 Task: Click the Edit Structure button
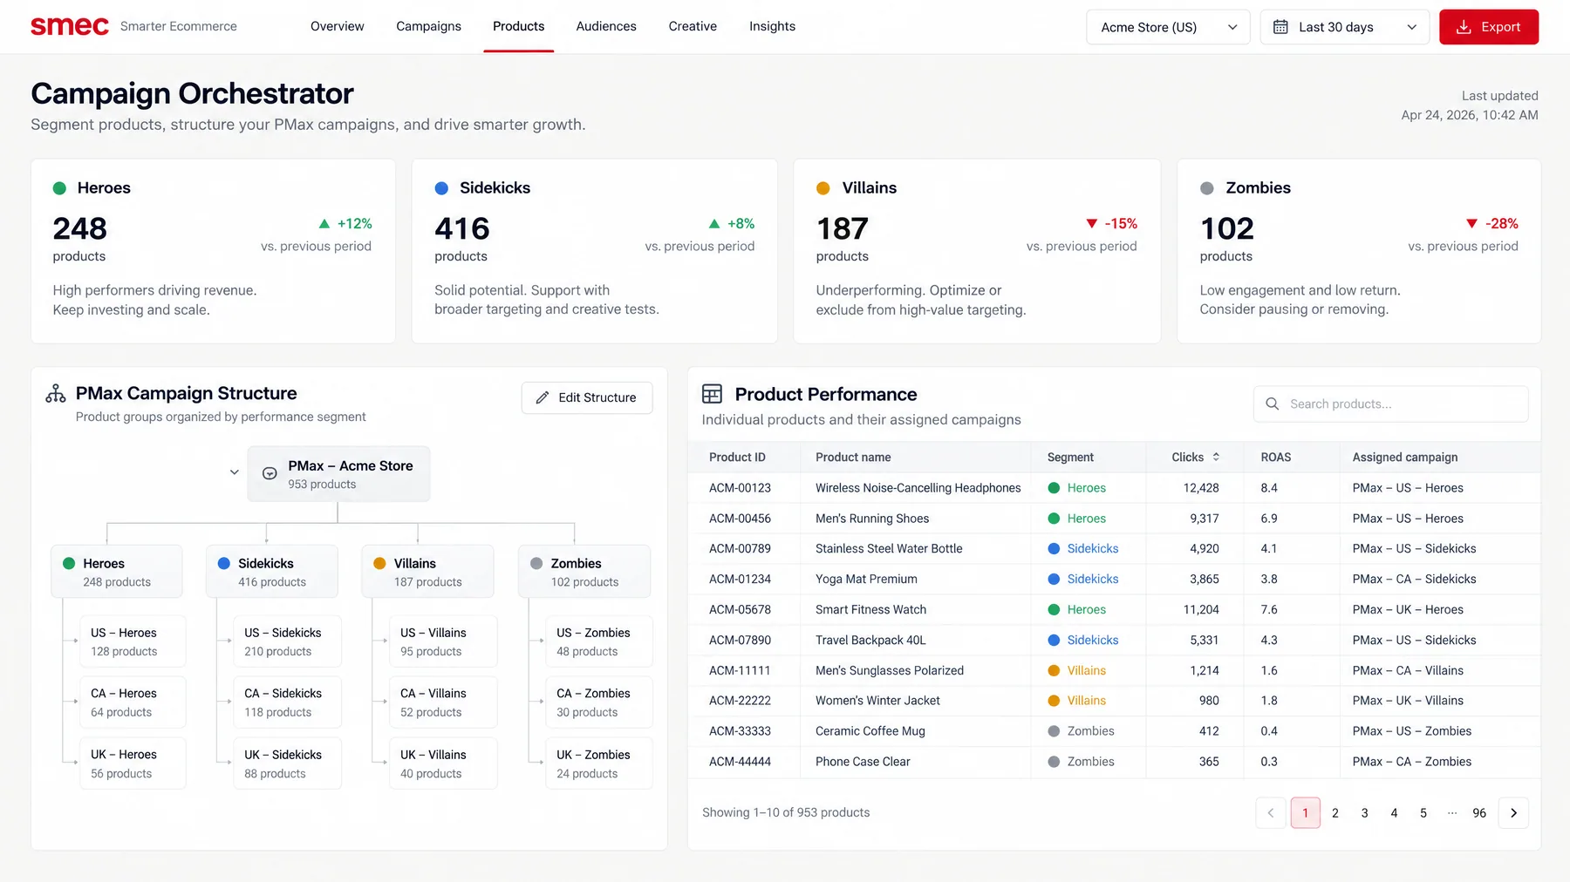(587, 397)
